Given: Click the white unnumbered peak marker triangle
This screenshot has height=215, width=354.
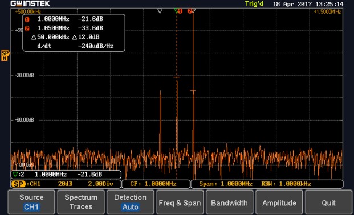Looking at the screenshot, I should pyautogui.click(x=160, y=11).
